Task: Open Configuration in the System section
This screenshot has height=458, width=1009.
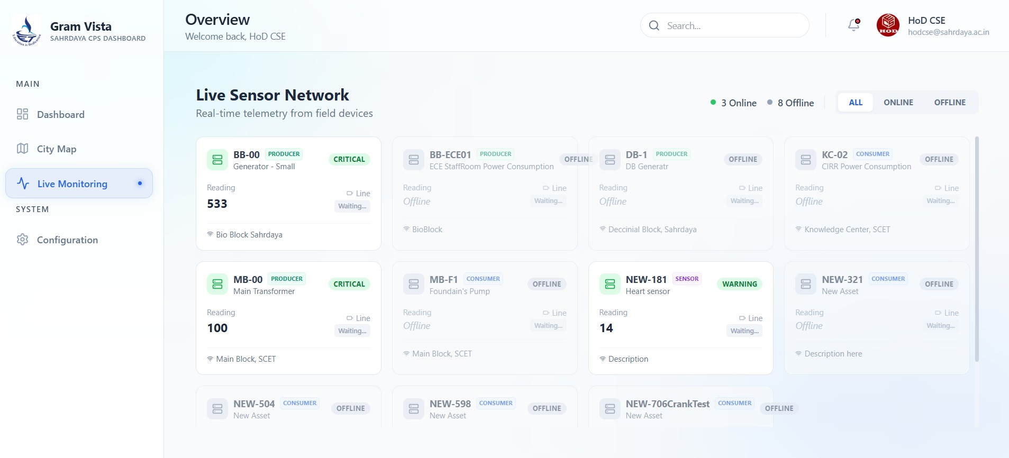Action: pos(67,240)
